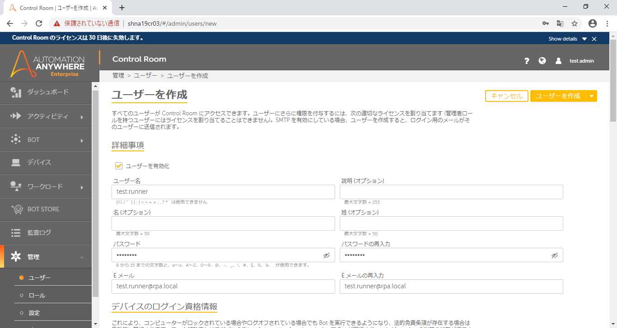Collapse the 管理 section arrow
The height and width of the screenshot is (328, 617).
(82, 258)
